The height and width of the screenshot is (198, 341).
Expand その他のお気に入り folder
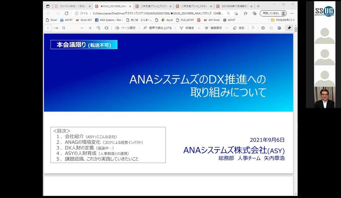(x=283, y=20)
